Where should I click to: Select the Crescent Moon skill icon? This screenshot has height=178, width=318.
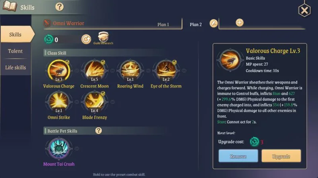pyautogui.click(x=95, y=70)
